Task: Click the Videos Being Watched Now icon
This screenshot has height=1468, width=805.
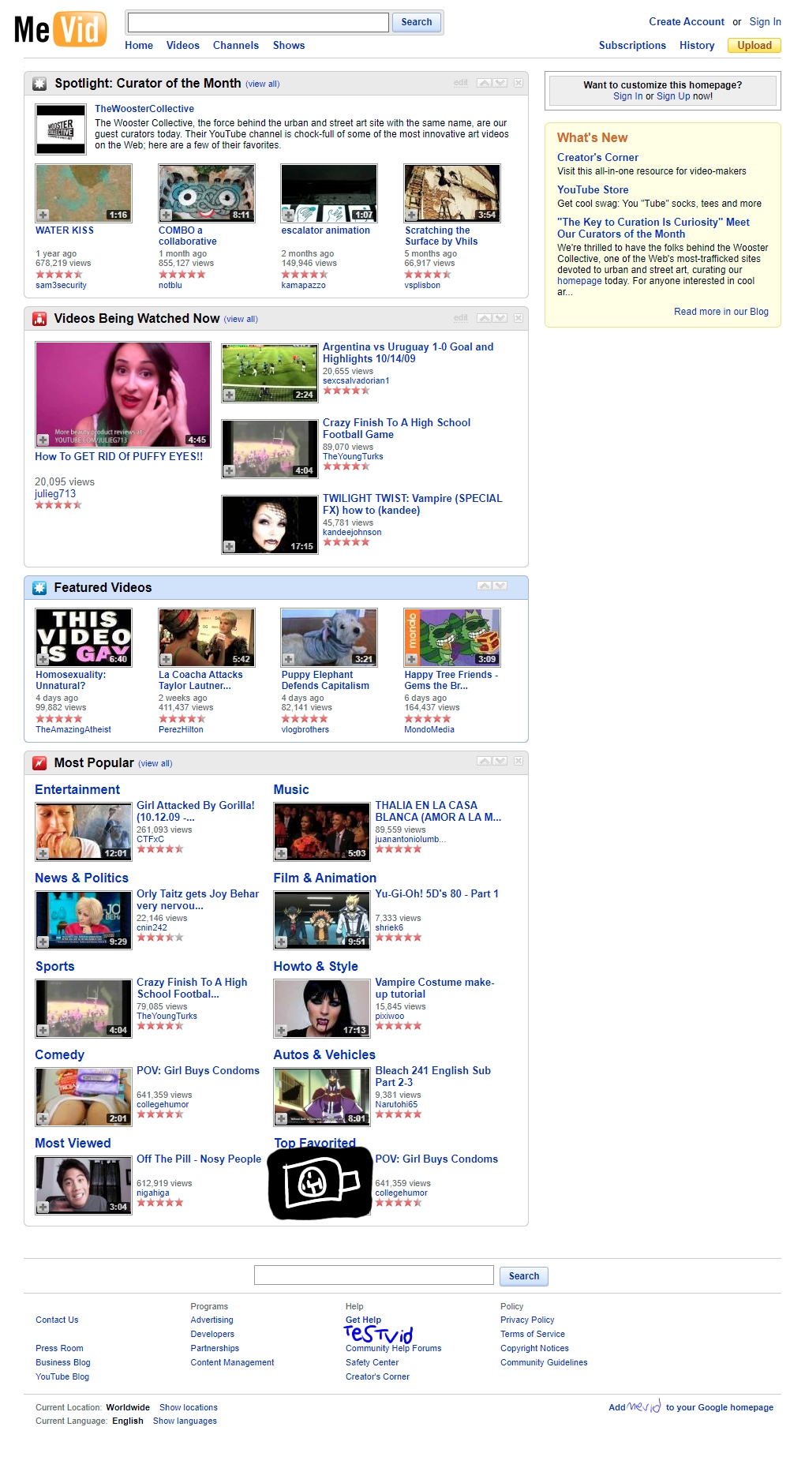Action: pyautogui.click(x=39, y=319)
